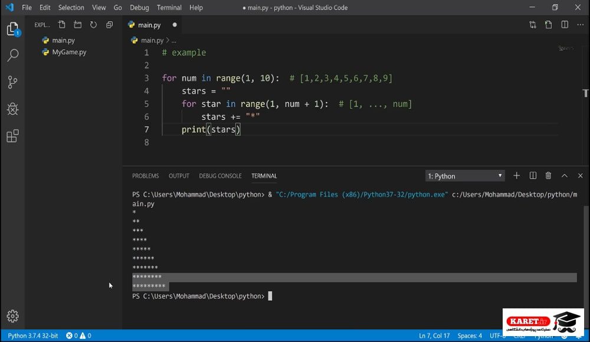The image size is (590, 342).
Task: Restore down the VS Code window
Action: point(555,8)
